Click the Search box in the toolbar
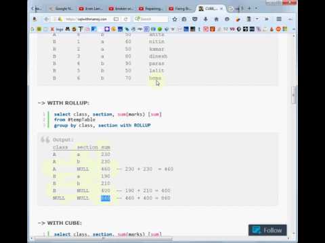Screen dimensions: 325x243 [x=151, y=19]
